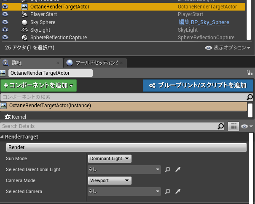Focus the コンポーネントの検索 search field
255x204 pixels.
point(124,97)
